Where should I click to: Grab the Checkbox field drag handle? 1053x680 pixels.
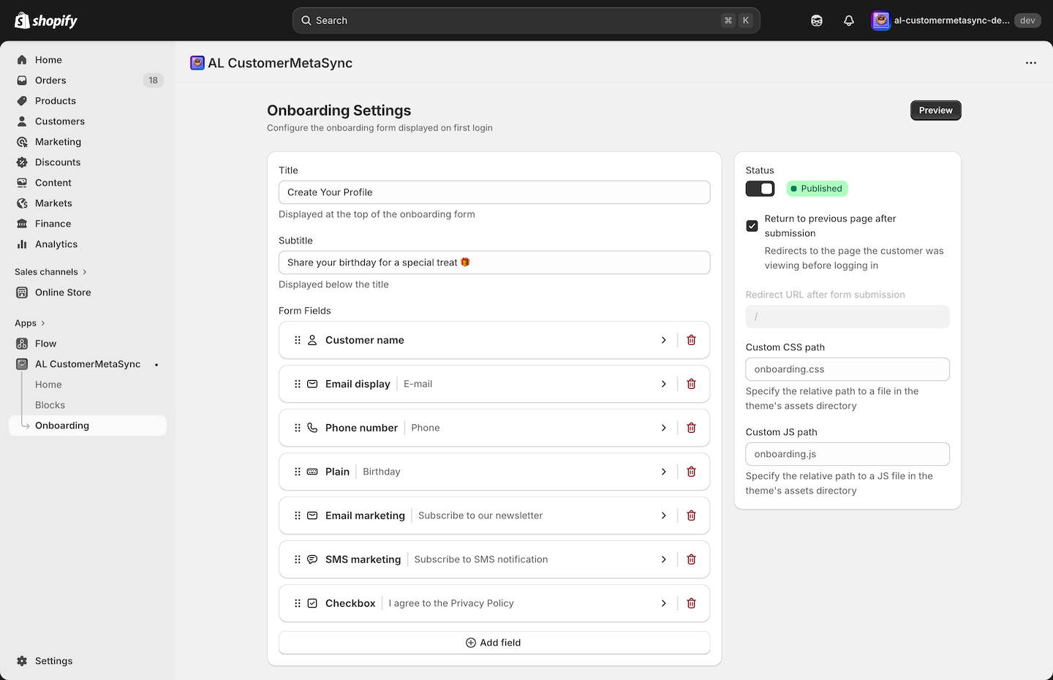point(298,603)
